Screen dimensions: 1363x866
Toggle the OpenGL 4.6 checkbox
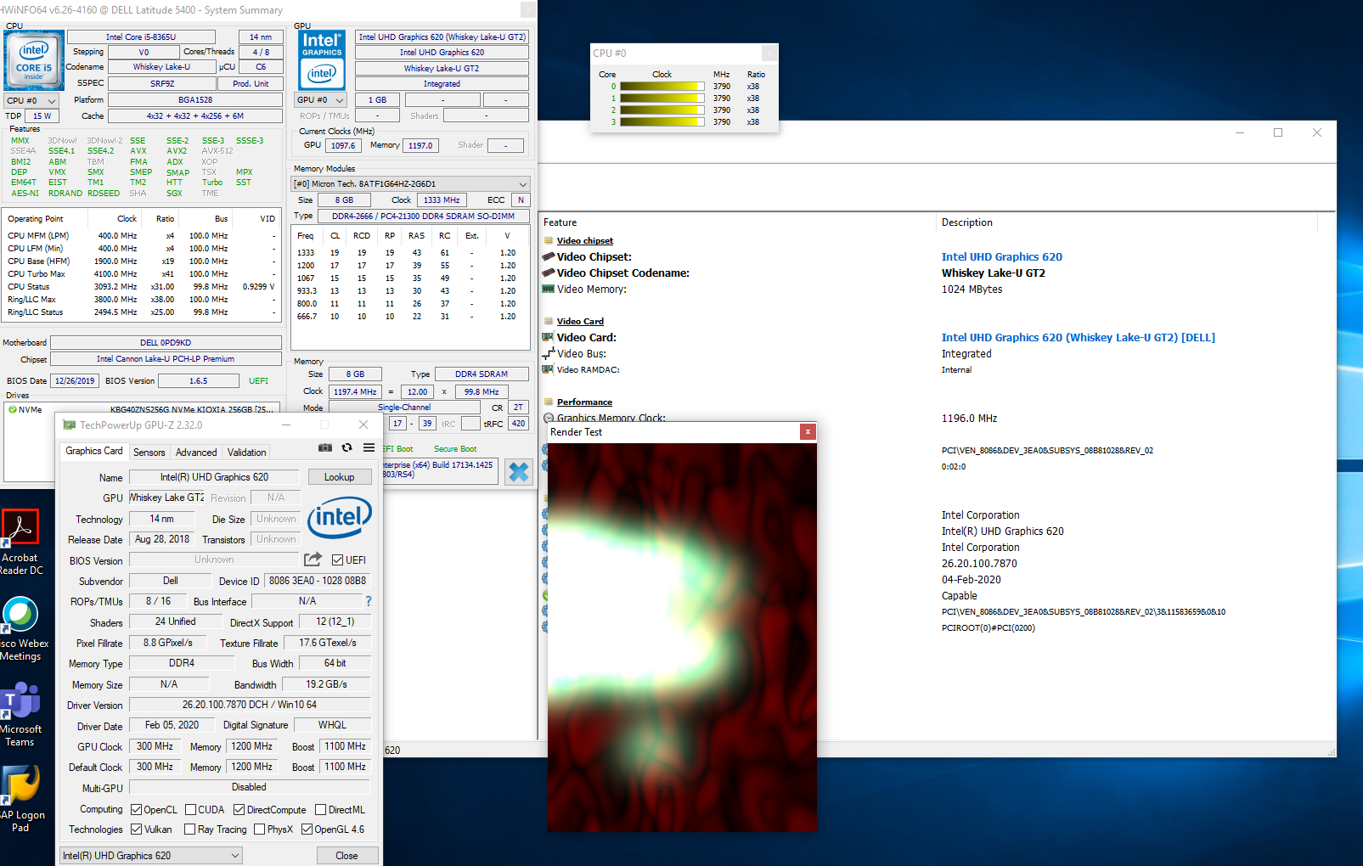pos(307,829)
